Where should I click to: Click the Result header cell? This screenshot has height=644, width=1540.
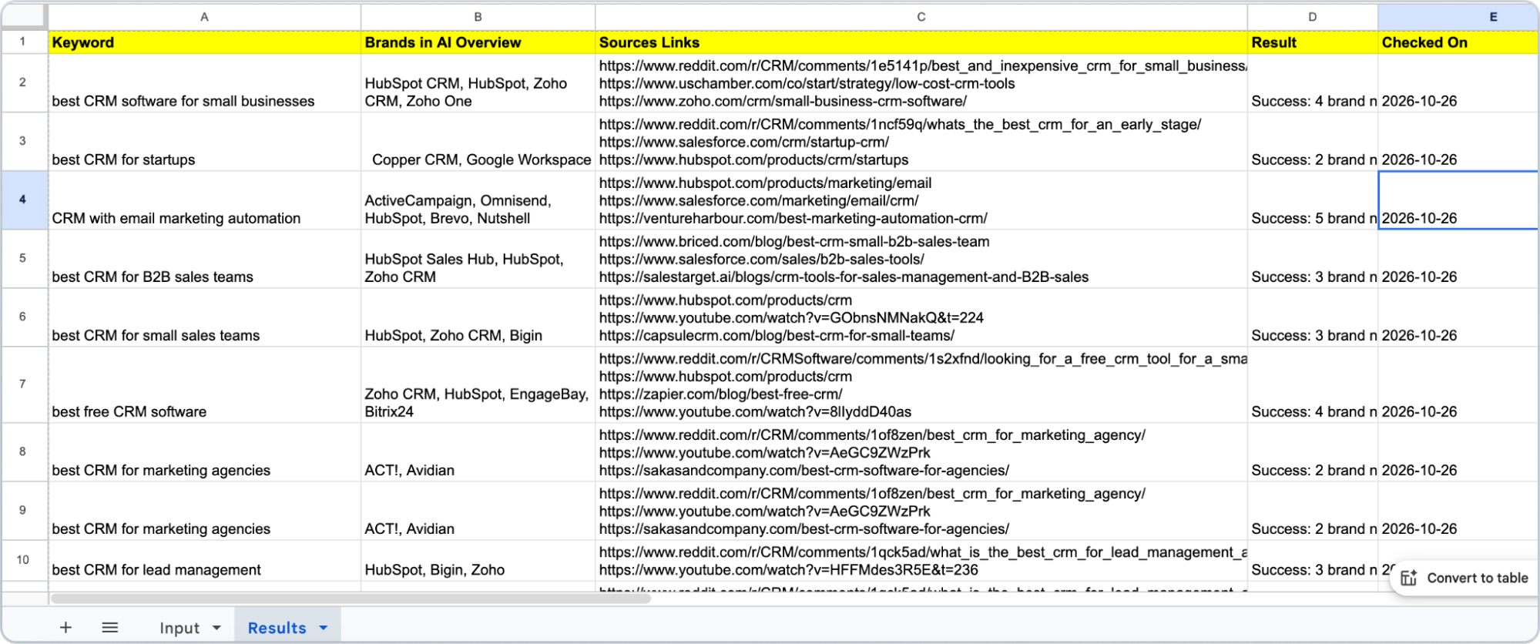[1312, 42]
